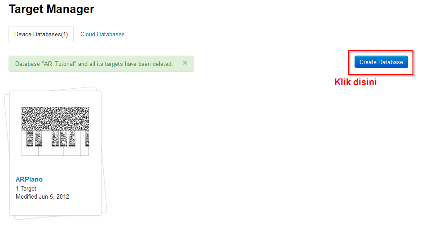
Task: Open the ARPiano database title link
Action: pyautogui.click(x=29, y=179)
